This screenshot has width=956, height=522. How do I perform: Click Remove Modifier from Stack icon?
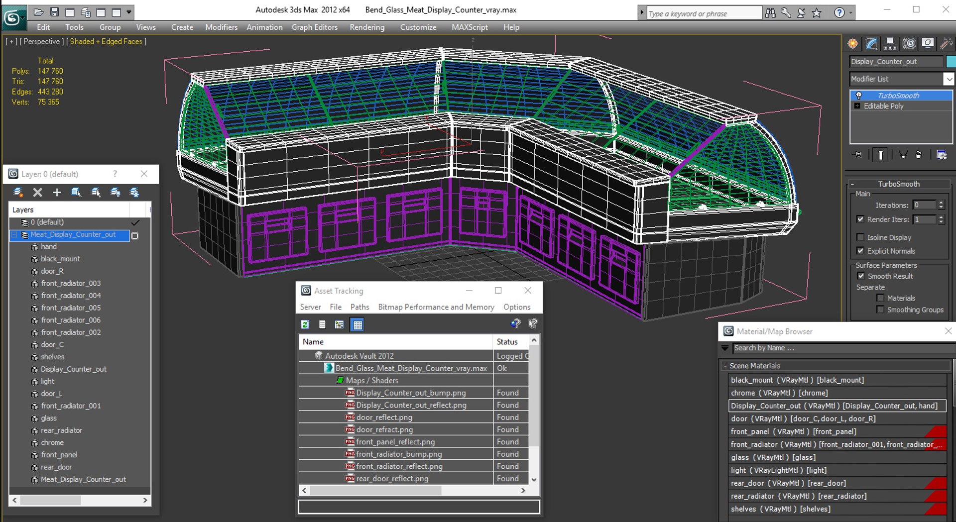pos(919,155)
